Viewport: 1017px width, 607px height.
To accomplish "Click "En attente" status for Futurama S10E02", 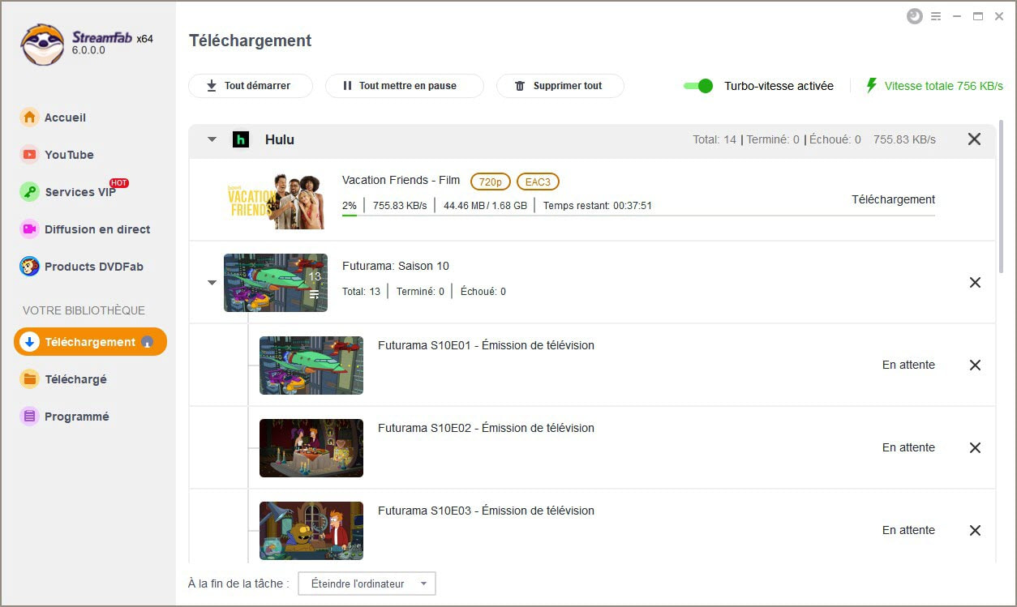I will [x=908, y=447].
